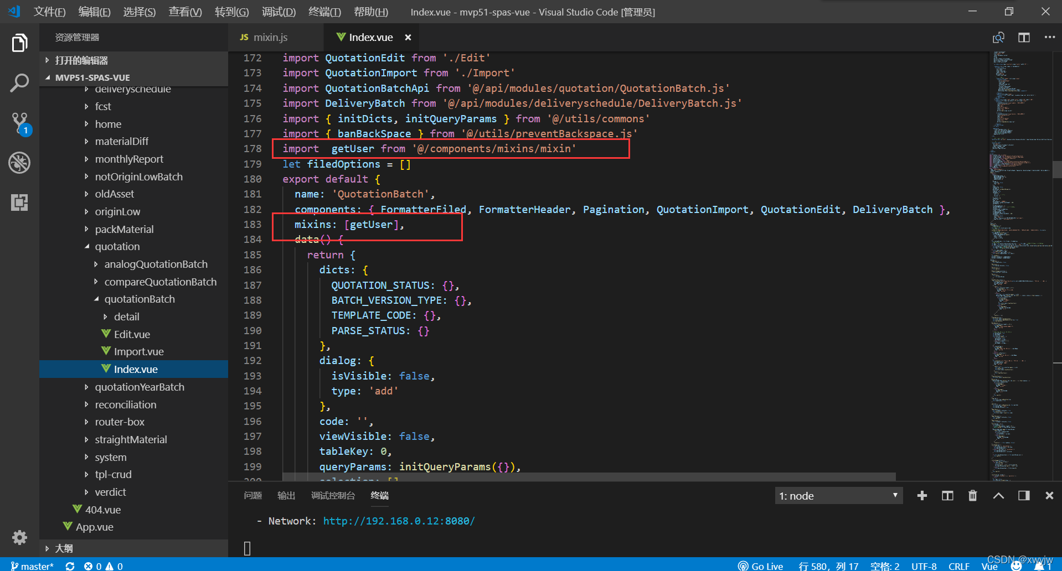Open the VS Code application logo menu
Screen dimensions: 1062x571
[x=14, y=11]
